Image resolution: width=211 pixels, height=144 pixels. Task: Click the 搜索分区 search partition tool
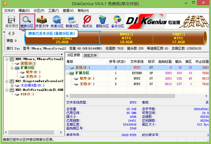coord(27,21)
